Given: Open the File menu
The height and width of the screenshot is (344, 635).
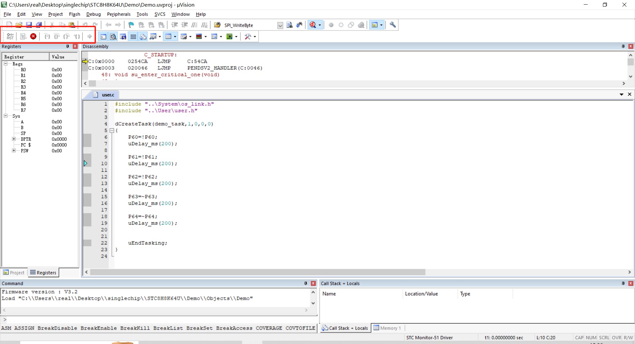Looking at the screenshot, I should coord(7,14).
